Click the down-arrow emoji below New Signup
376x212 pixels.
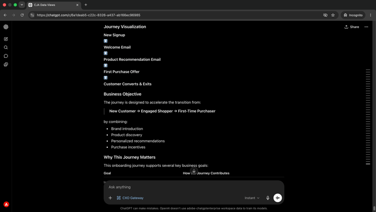[105, 41]
